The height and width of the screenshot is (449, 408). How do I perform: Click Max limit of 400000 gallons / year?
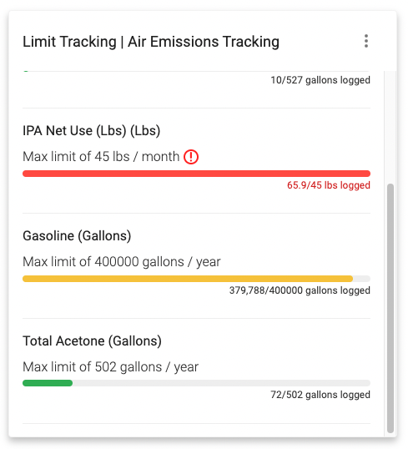pyautogui.click(x=122, y=262)
